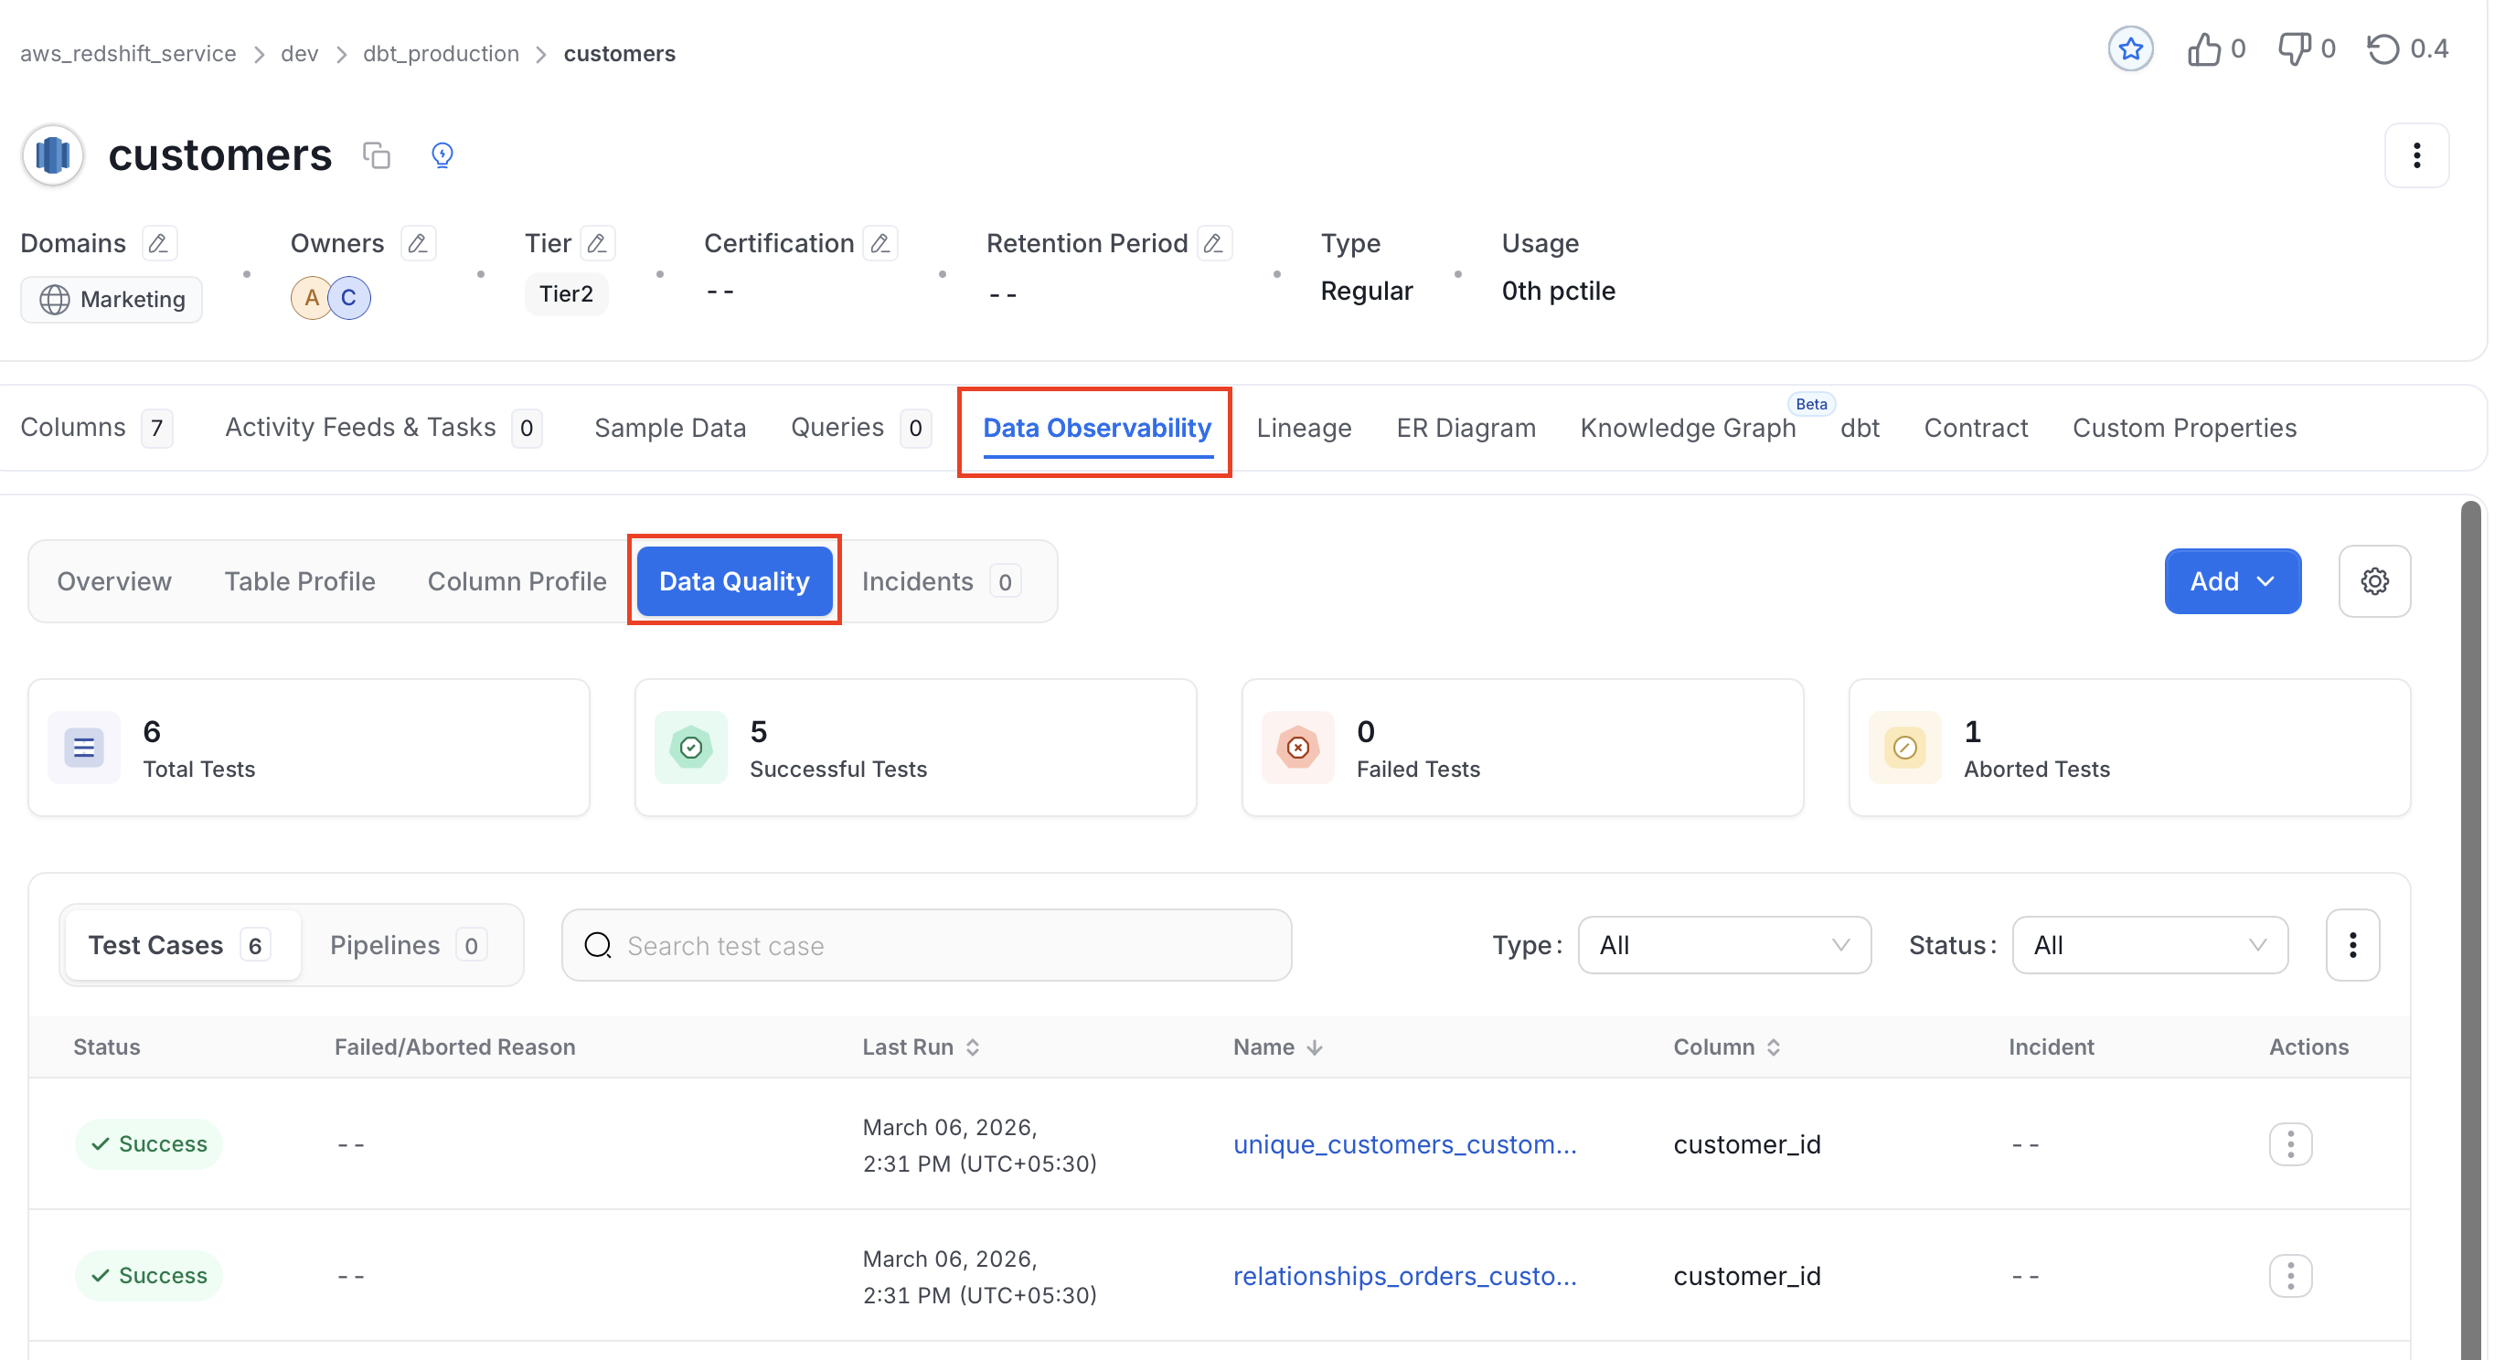The width and height of the screenshot is (2505, 1360).
Task: Expand the Add dropdown button
Action: pyautogui.click(x=2232, y=580)
